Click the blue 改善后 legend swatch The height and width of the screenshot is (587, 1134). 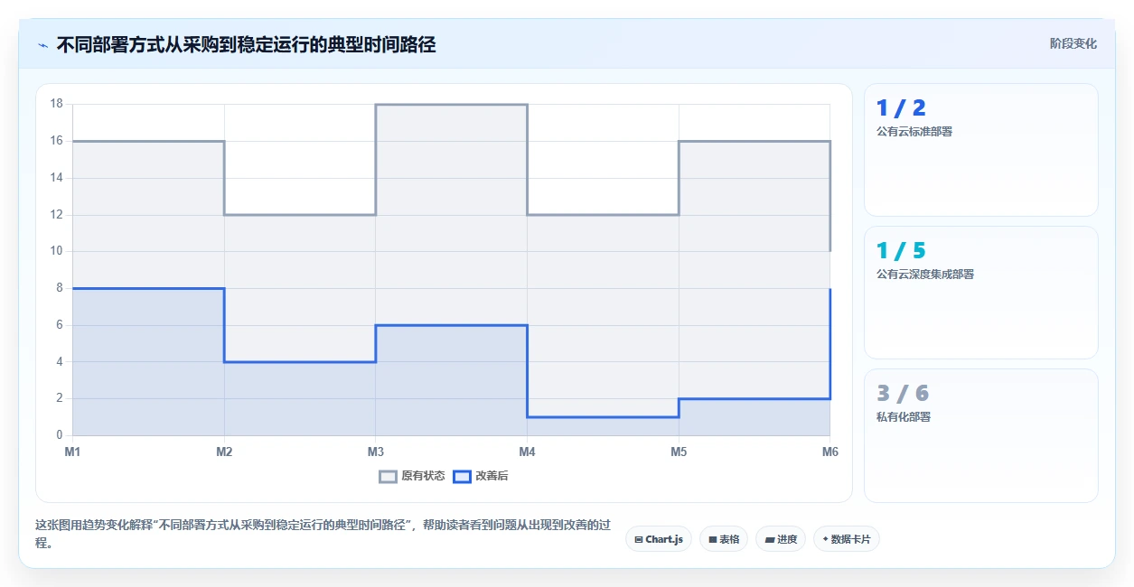click(462, 477)
